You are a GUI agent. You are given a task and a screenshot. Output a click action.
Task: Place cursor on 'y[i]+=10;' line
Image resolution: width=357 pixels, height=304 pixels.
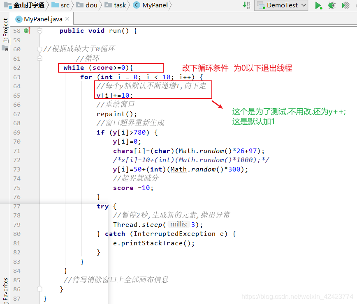114,95
